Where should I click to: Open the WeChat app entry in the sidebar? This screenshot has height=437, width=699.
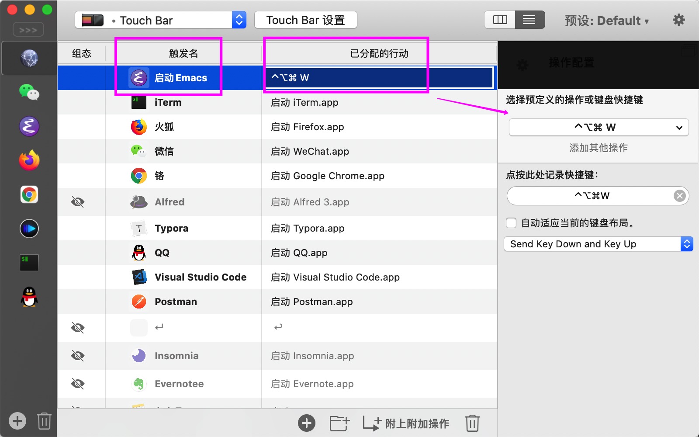pos(29,92)
